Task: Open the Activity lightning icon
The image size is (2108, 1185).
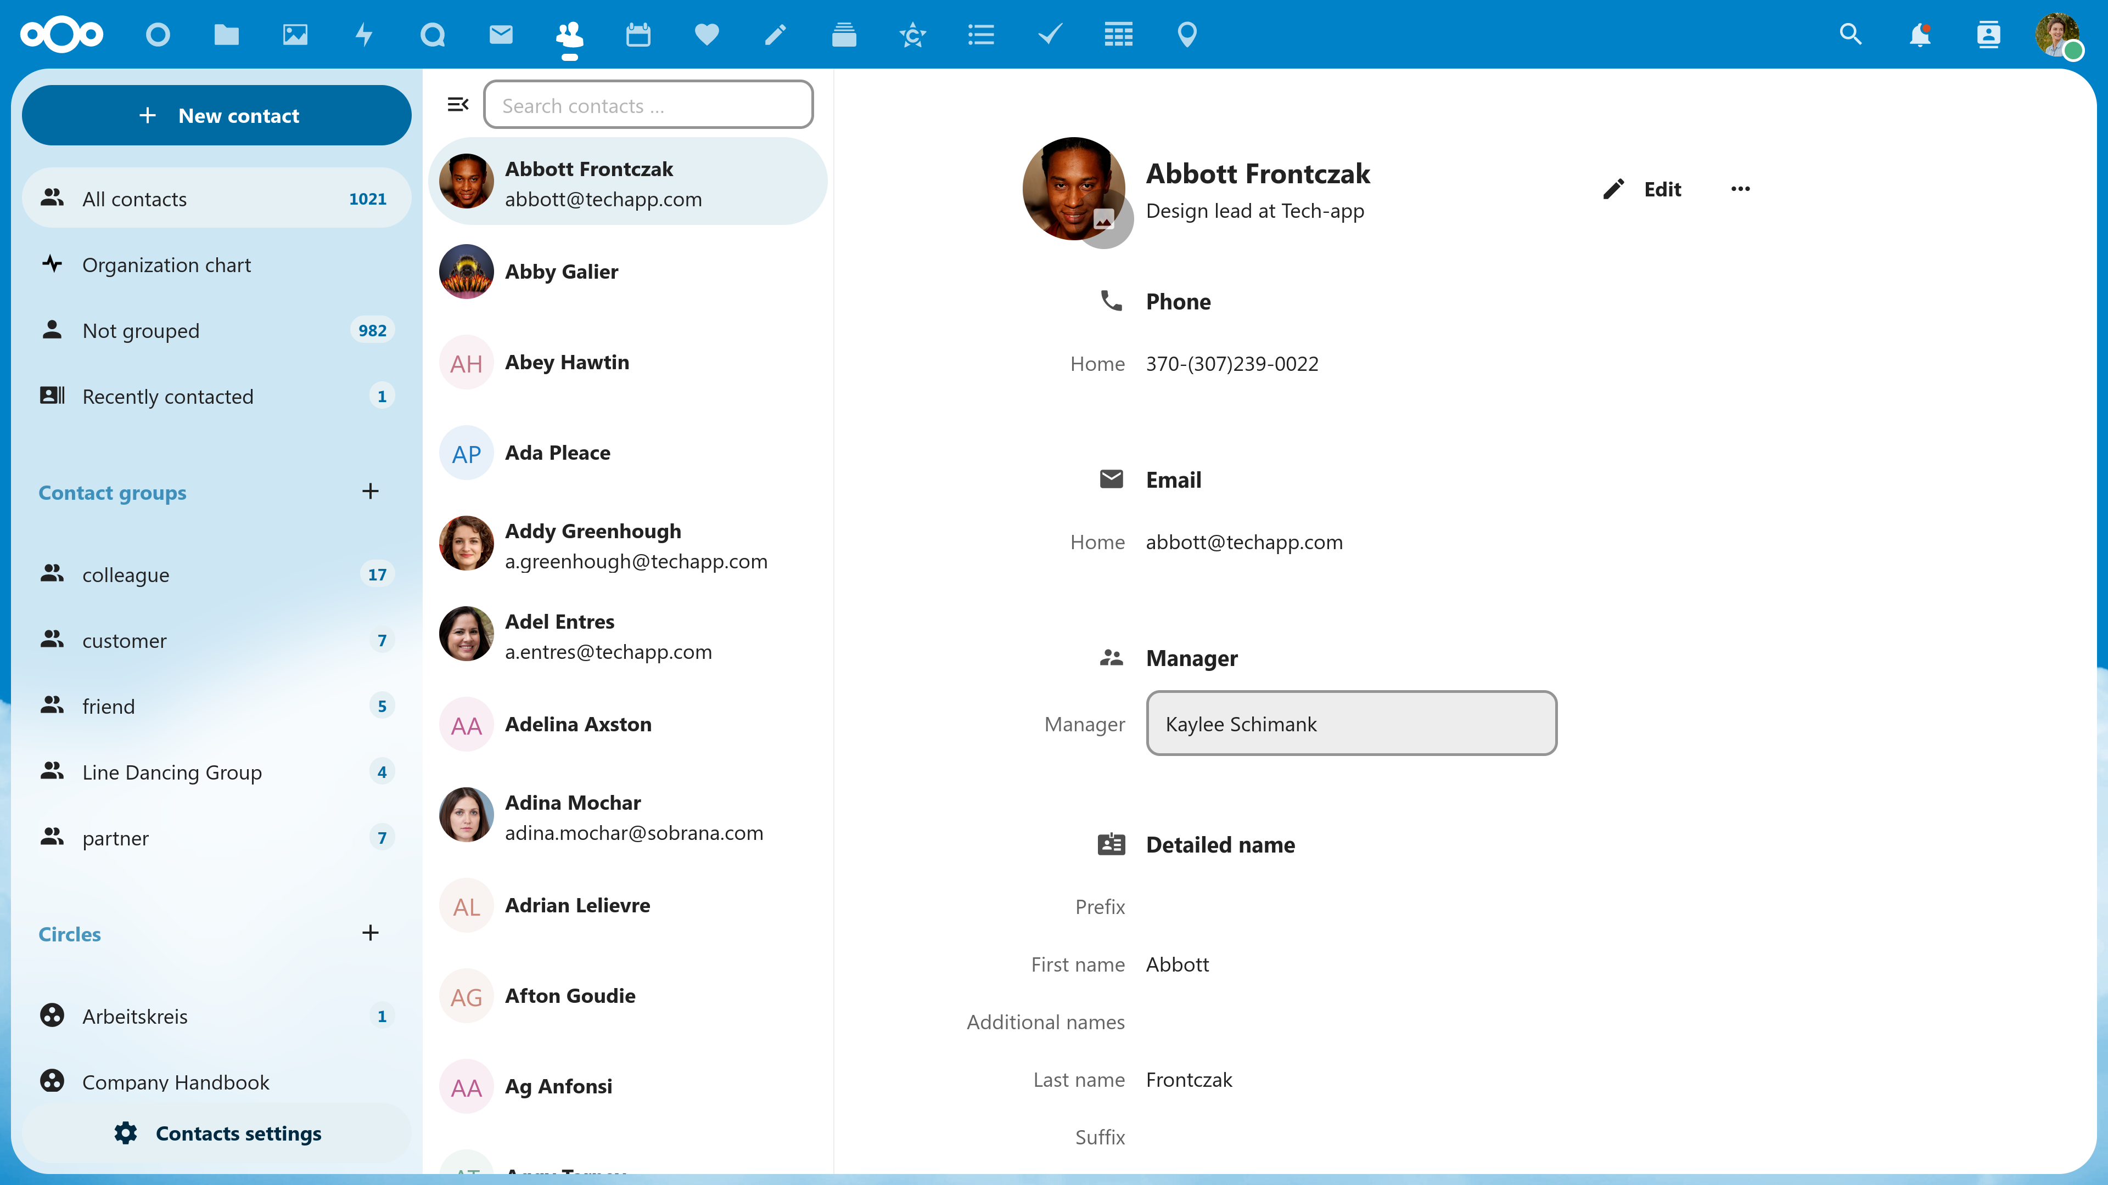Action: click(x=364, y=35)
